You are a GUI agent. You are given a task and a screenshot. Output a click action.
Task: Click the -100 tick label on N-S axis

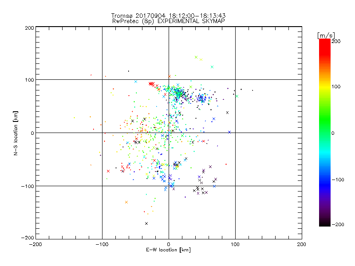click(28, 186)
